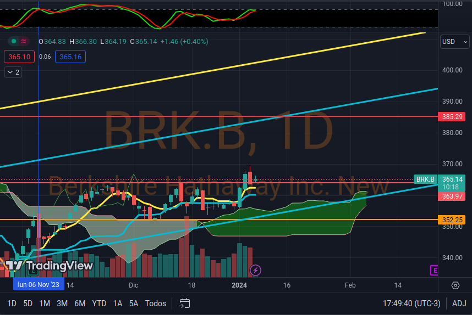Viewport: 472px width, 315px height.
Task: Toggle the ADJ adjusted data option
Action: point(459,303)
